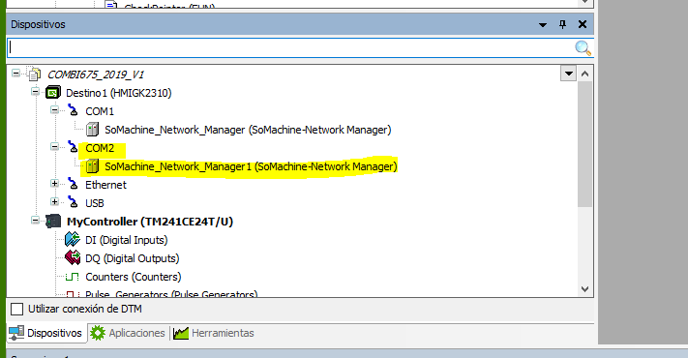Switch to the Aplicaciones tab
688x358 pixels.
pyautogui.click(x=128, y=333)
